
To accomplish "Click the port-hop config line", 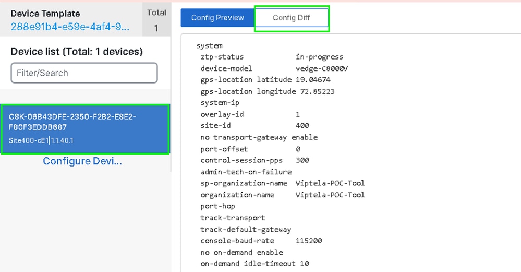I will pyautogui.click(x=217, y=206).
